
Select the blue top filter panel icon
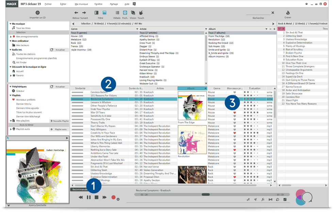[104, 13]
